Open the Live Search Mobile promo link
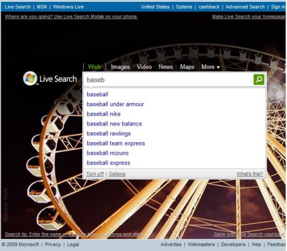Image resolution: width=287 pixels, height=251 pixels. (x=71, y=17)
